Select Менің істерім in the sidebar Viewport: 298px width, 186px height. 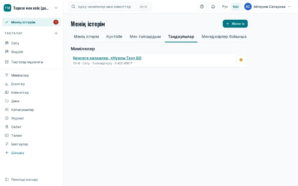coord(31,22)
